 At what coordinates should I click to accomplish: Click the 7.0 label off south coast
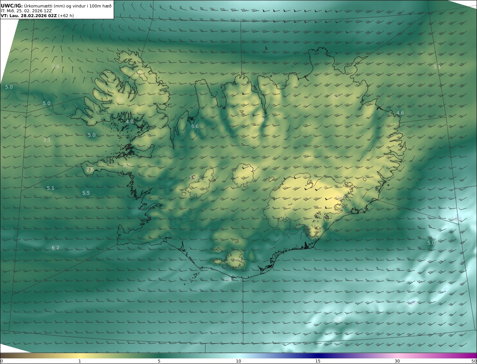pos(227,280)
